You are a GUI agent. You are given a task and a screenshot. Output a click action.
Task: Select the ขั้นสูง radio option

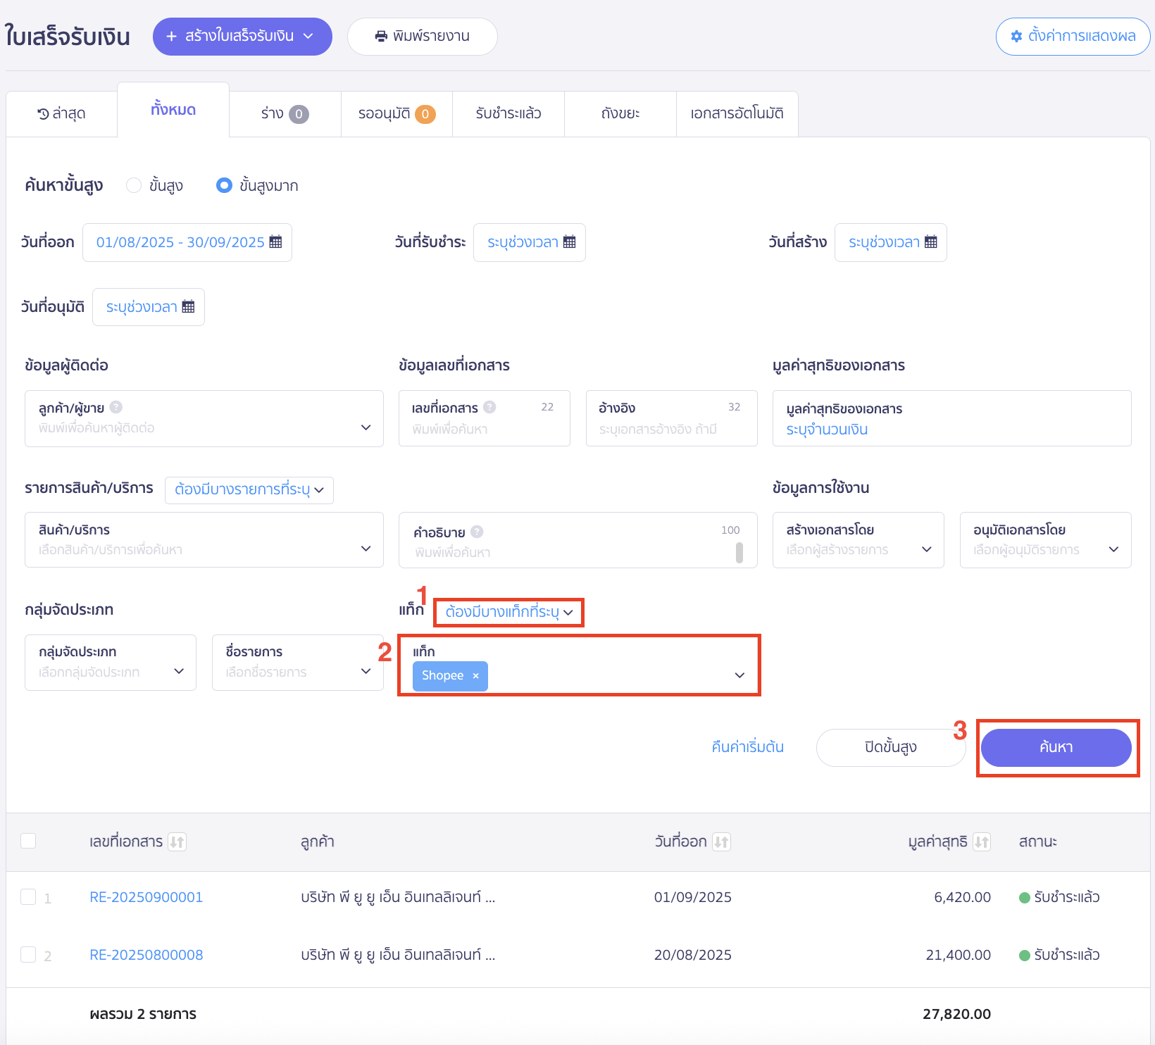(134, 185)
